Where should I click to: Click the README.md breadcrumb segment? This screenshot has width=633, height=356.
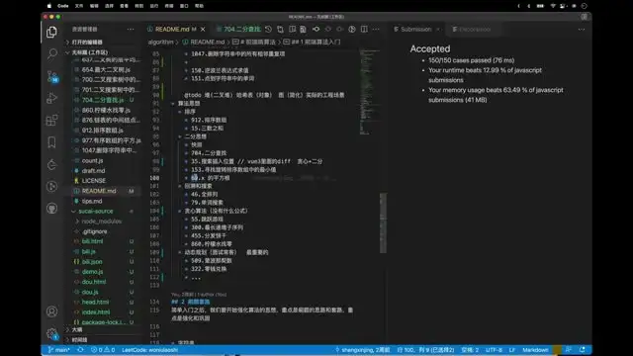click(207, 42)
